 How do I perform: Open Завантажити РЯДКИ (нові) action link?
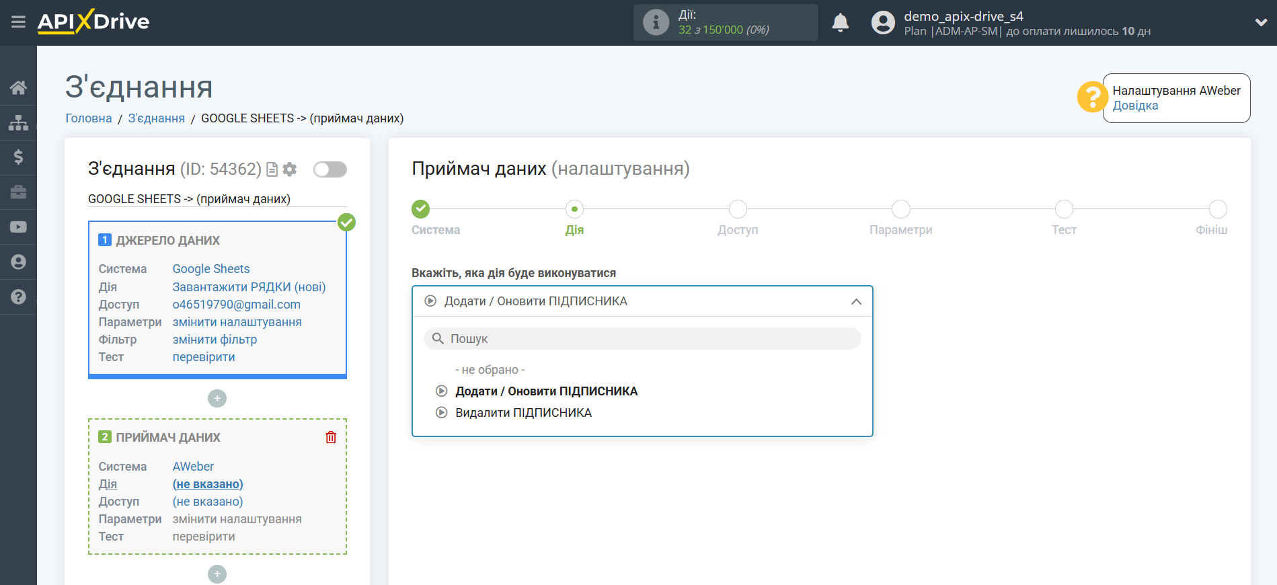(x=249, y=287)
